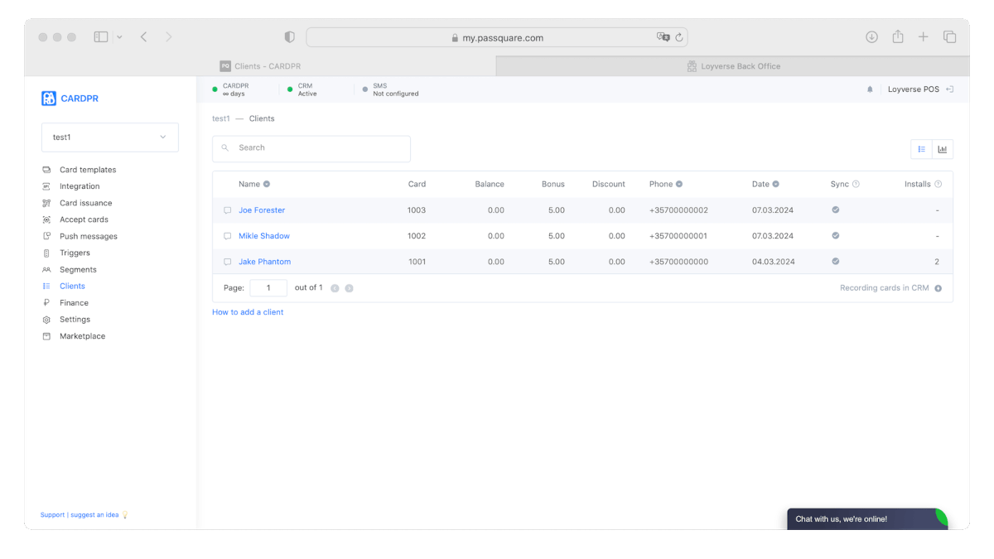Click the Sync help question icon

click(x=856, y=184)
